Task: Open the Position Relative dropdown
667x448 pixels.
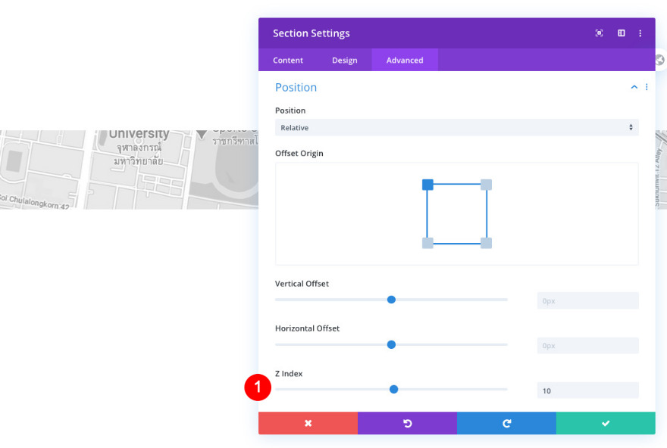Action: [457, 127]
